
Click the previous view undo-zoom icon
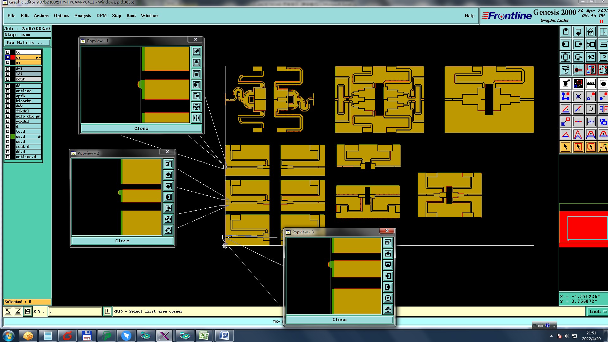pos(591,44)
